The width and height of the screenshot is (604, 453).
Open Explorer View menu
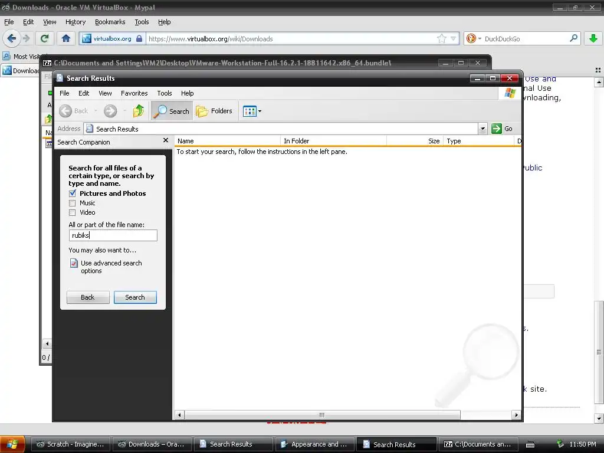click(x=105, y=93)
